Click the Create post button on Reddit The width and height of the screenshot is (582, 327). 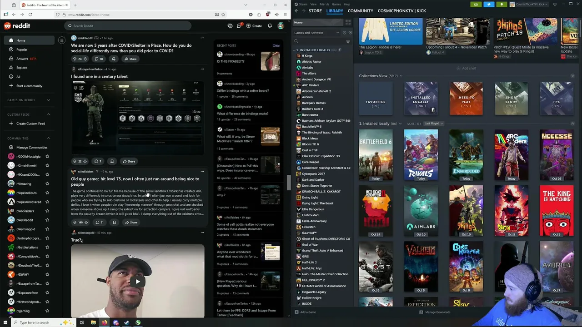click(x=254, y=26)
